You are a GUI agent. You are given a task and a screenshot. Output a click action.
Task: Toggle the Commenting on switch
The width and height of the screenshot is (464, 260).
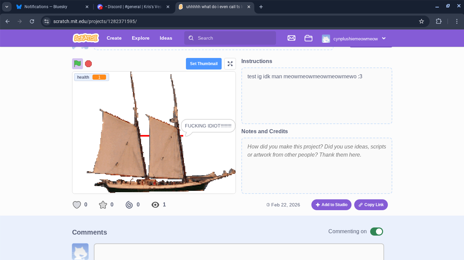coord(376,232)
